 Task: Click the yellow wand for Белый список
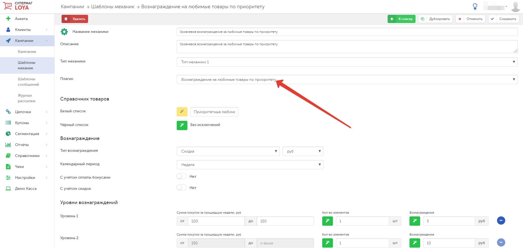click(x=182, y=112)
